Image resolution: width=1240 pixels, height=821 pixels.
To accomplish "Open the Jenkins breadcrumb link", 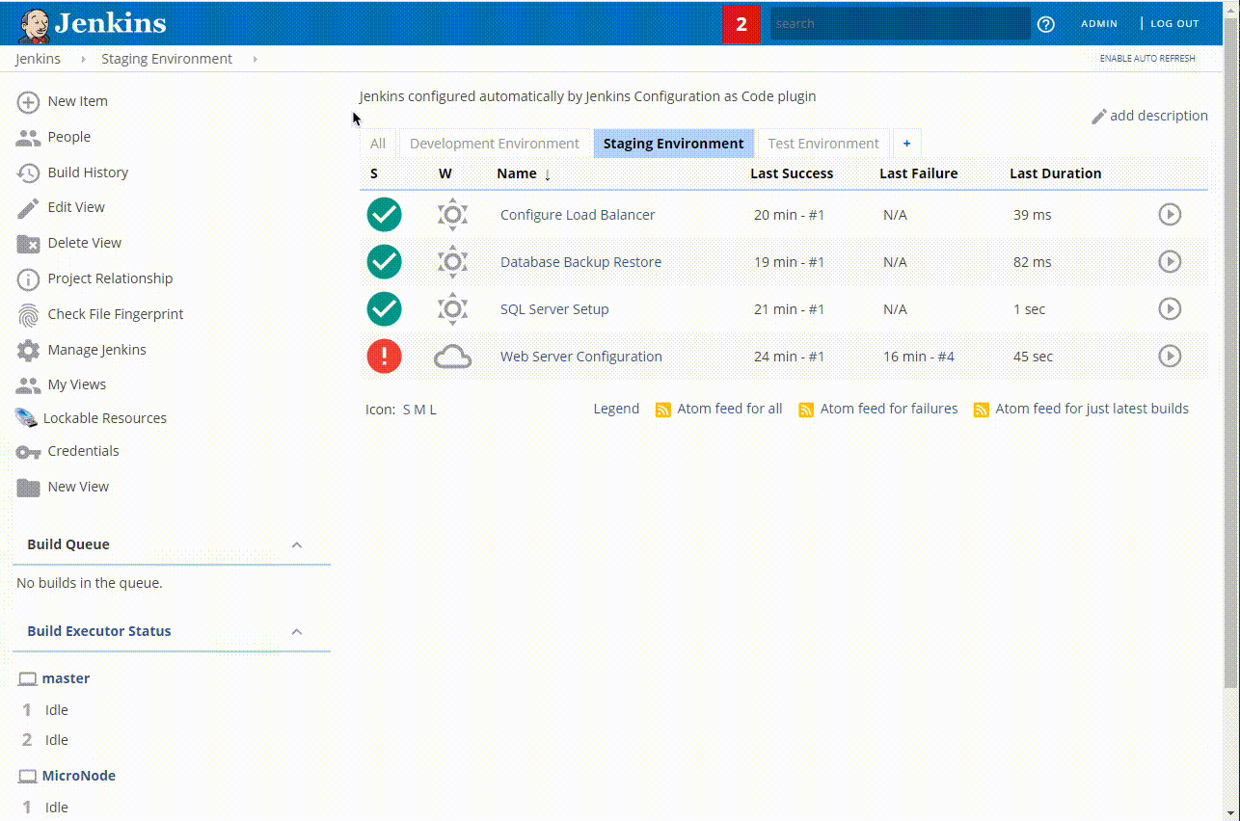I will (x=38, y=59).
